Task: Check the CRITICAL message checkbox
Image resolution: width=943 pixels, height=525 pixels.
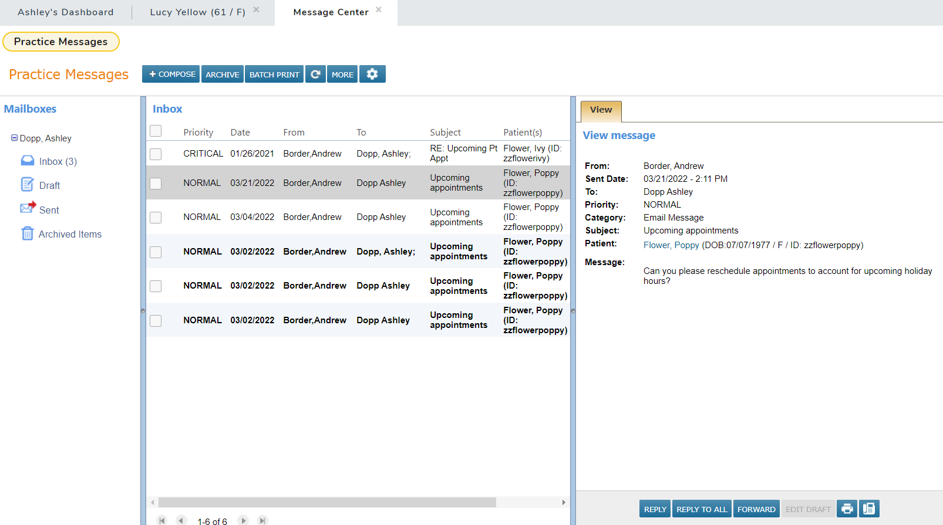Action: (156, 154)
